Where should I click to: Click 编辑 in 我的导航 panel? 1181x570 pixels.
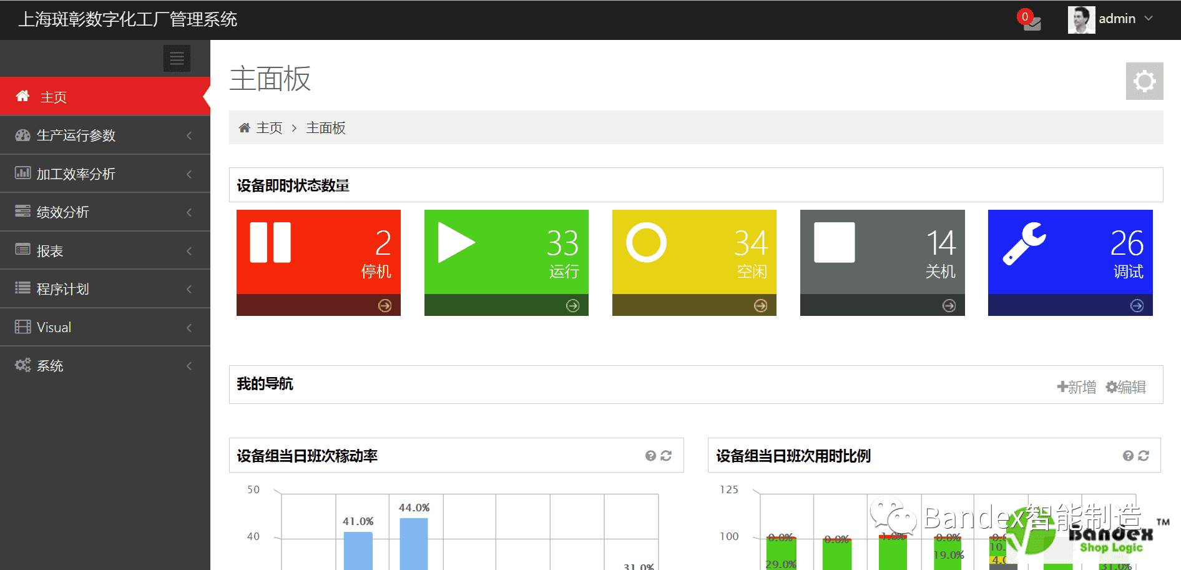point(1126,387)
